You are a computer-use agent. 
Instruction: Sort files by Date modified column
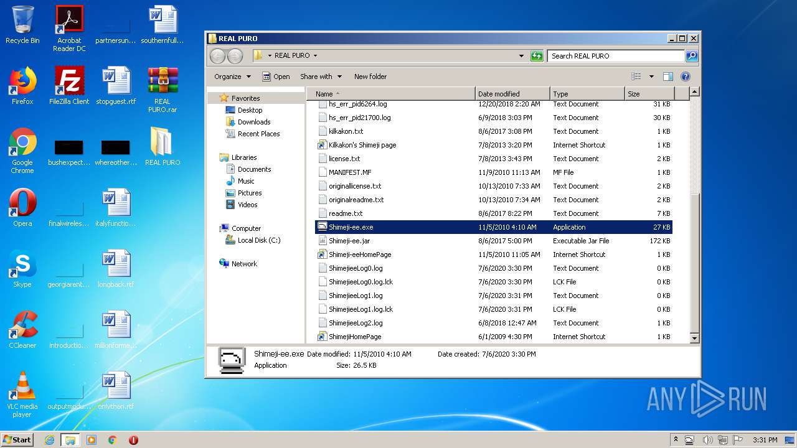(512, 94)
